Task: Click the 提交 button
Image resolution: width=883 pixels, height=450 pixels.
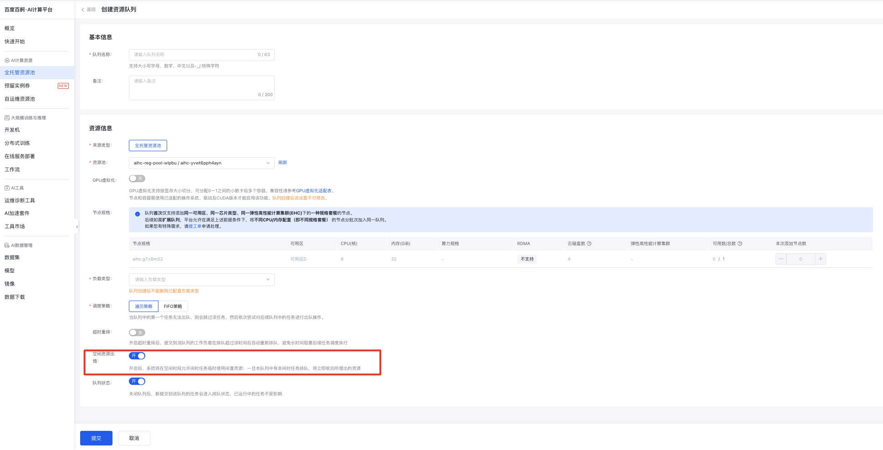Action: click(x=96, y=438)
